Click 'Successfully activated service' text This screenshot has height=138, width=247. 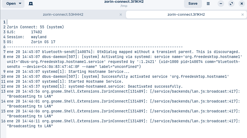[135, 76]
